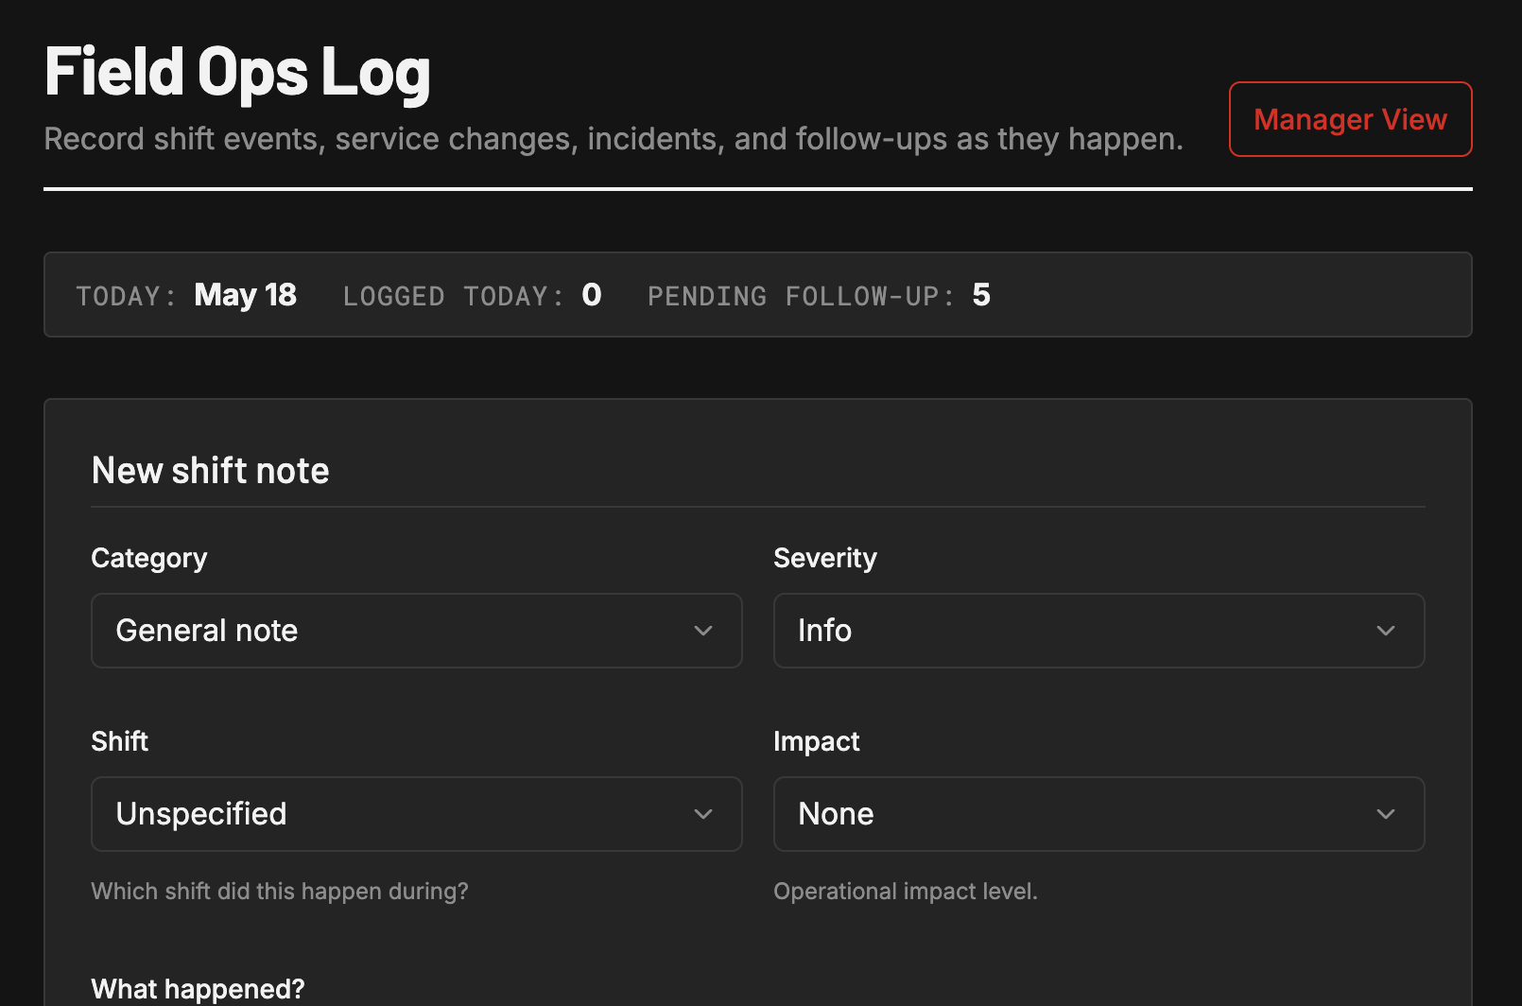This screenshot has width=1522, height=1006.
Task: Click the May 18 date value
Action: pos(245,295)
